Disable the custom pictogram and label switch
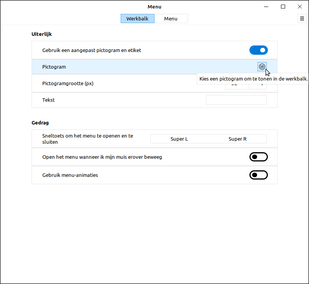Viewport: 309px width, 284px height. click(258, 50)
